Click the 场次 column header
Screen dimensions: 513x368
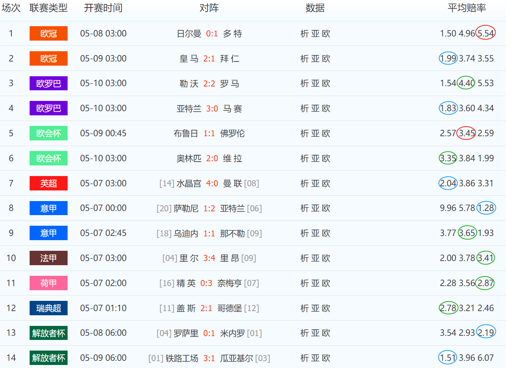click(11, 8)
